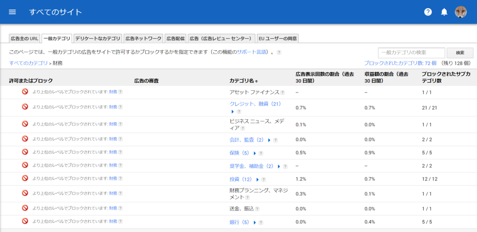Open help tooltip next to 送金、振込
Viewport: 477px width, 232px height.
pos(257,209)
